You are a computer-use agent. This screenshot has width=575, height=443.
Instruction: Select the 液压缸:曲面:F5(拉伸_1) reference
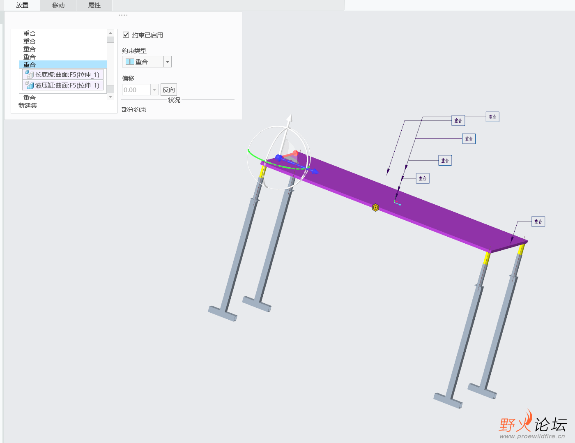tap(63, 85)
